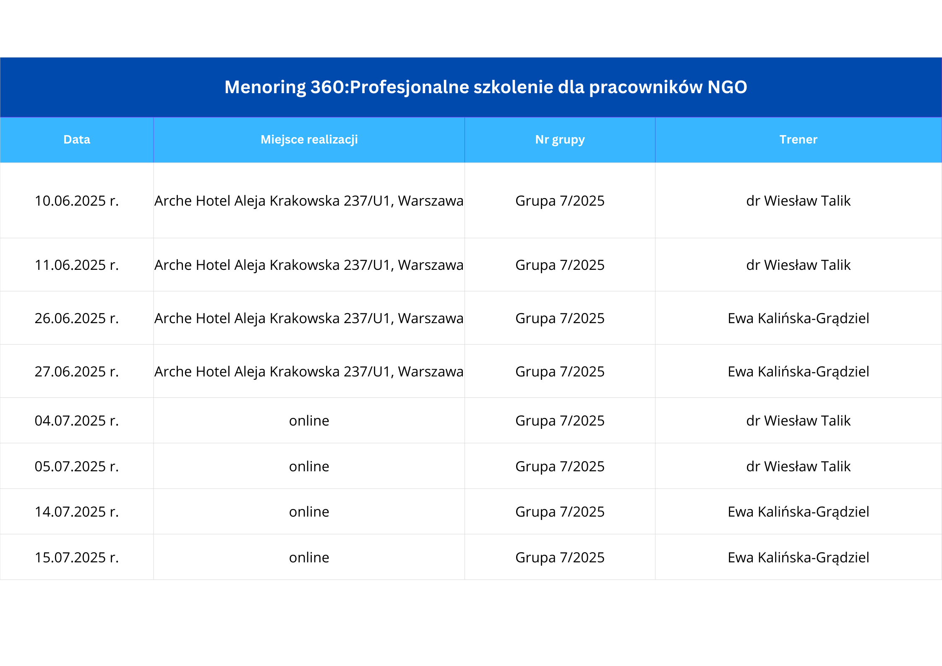
Task: Select the date cell 05.07.2025 r.
Action: (x=77, y=467)
